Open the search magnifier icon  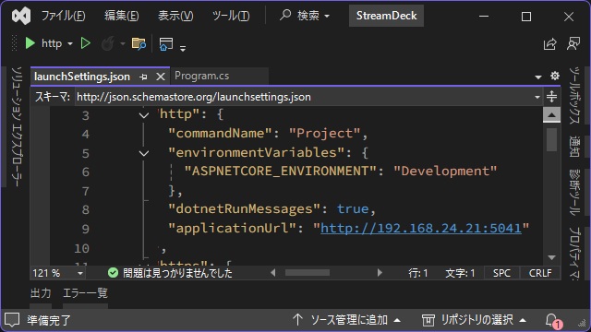pos(285,15)
